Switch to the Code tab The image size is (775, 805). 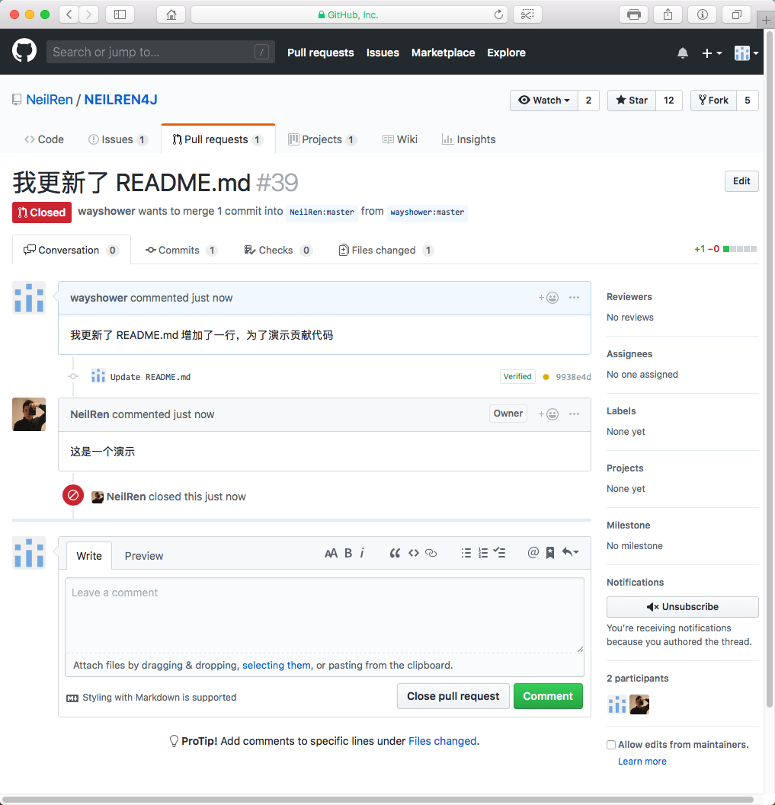coord(44,139)
